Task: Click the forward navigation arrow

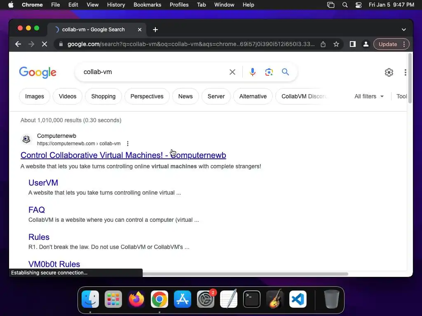Action: (x=31, y=44)
